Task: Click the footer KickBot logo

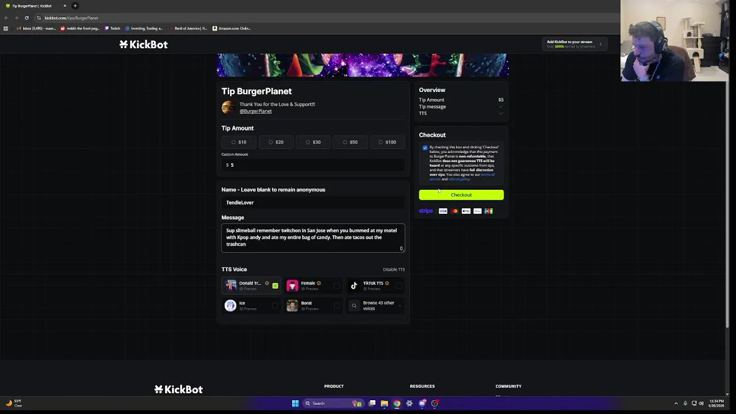Action: (x=178, y=389)
